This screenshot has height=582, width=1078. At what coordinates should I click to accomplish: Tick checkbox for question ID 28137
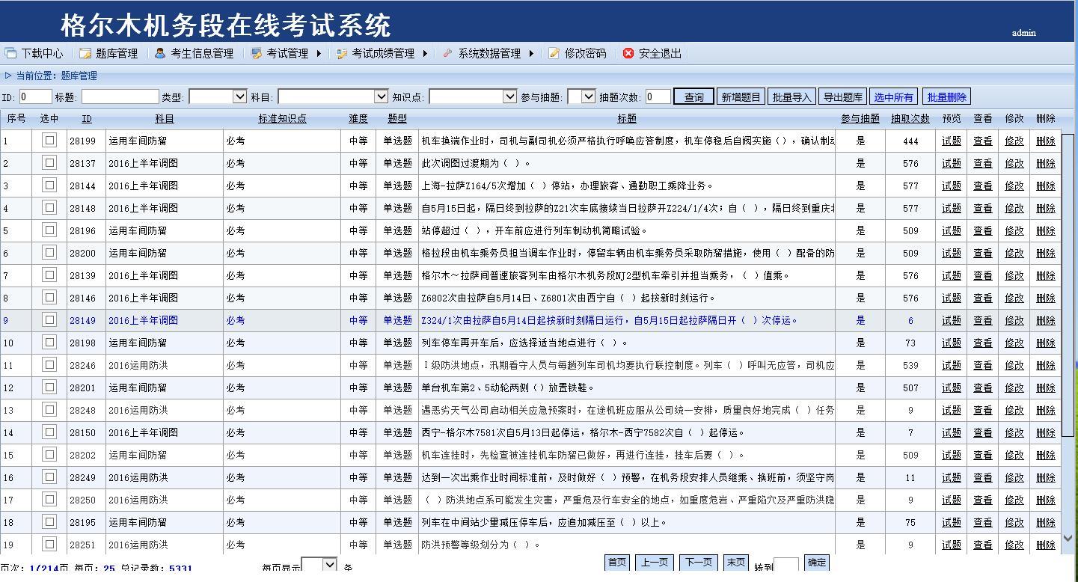click(49, 162)
